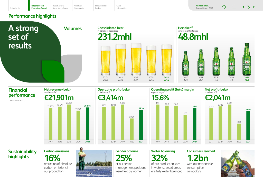The width and height of the screenshot is (263, 186).
Task: Click the 25% gender balance figure
Action: tap(124, 158)
